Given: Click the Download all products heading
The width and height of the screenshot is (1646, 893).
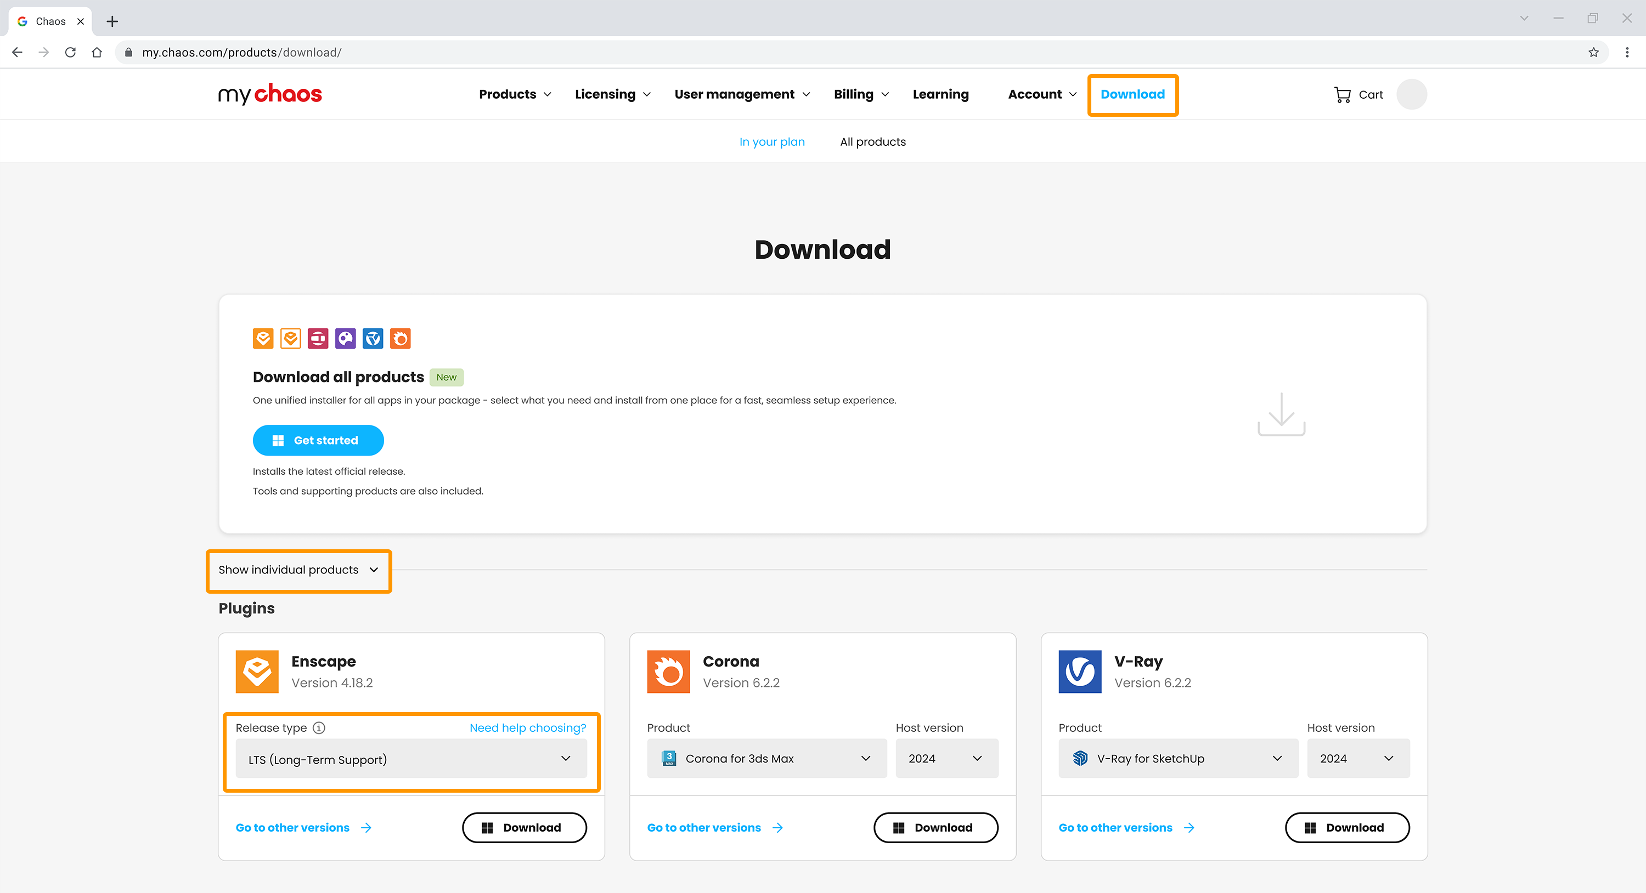Looking at the screenshot, I should pyautogui.click(x=339, y=377).
